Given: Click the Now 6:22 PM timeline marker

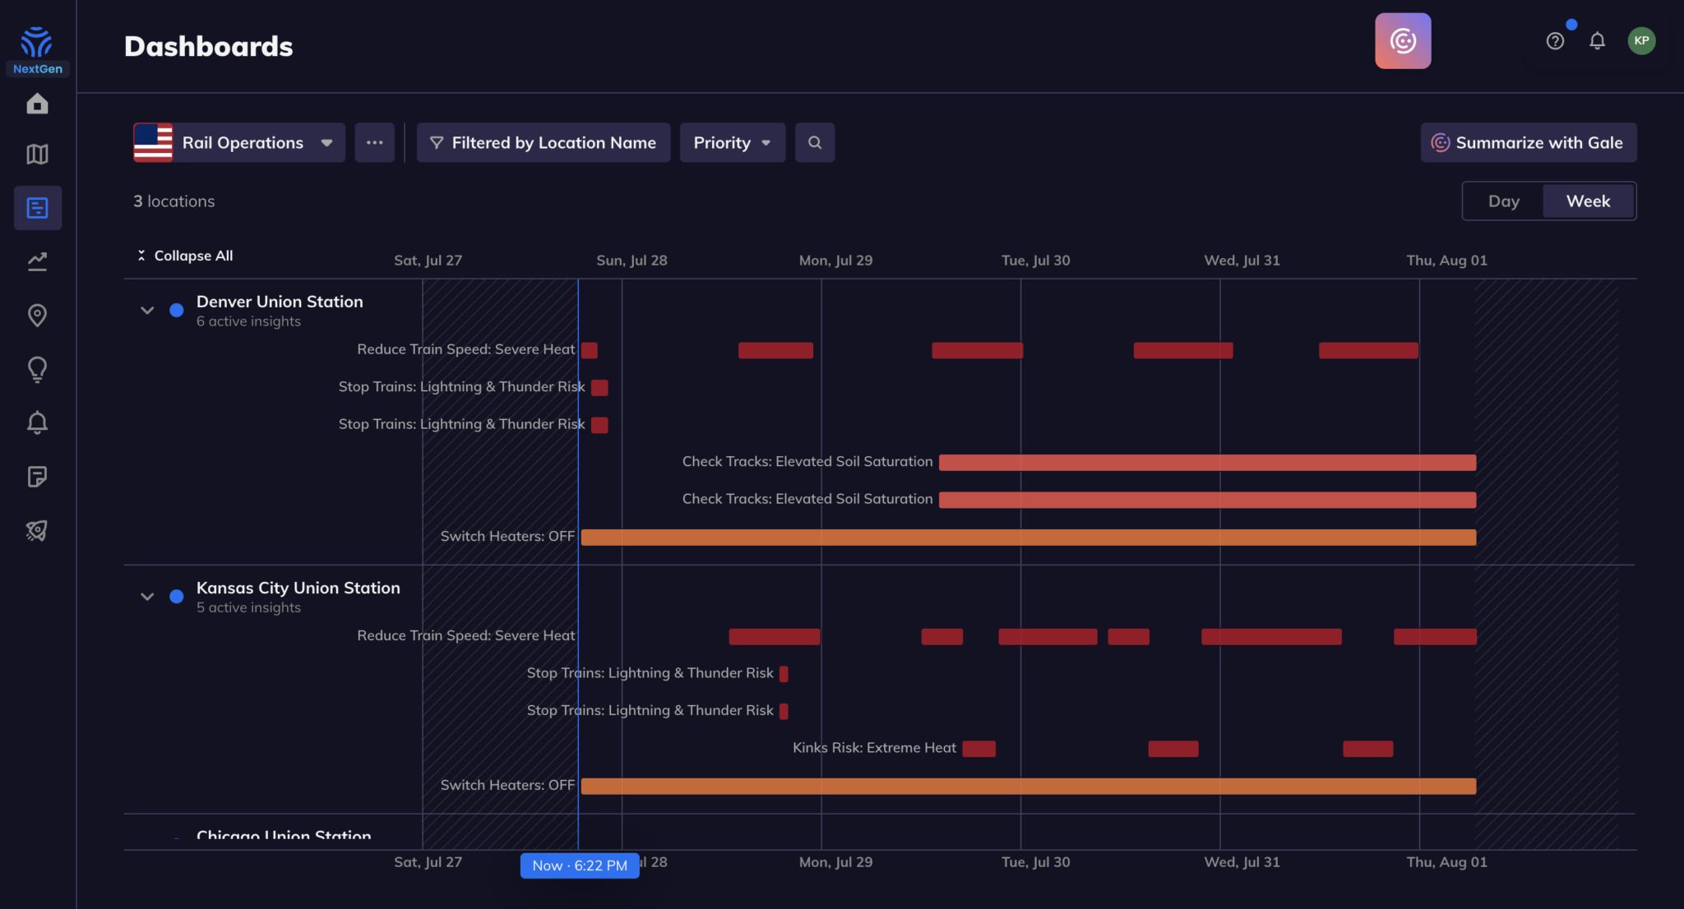Looking at the screenshot, I should tap(580, 865).
